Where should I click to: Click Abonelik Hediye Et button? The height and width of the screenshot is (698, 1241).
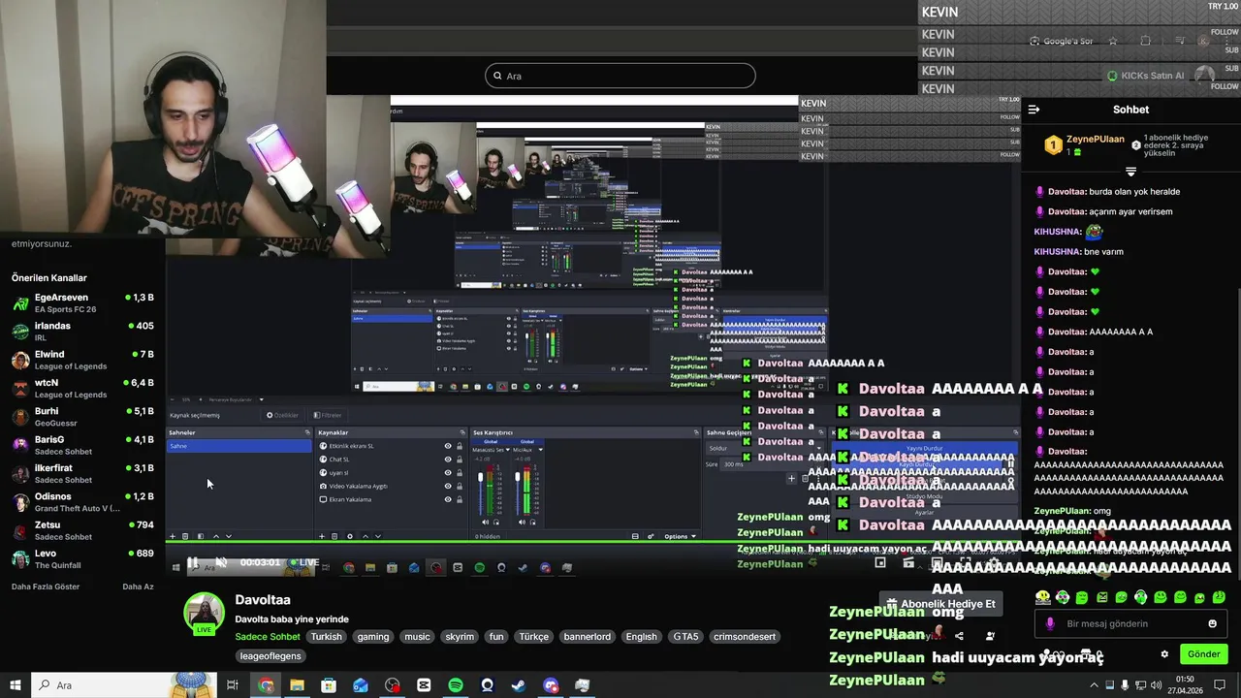pos(939,603)
